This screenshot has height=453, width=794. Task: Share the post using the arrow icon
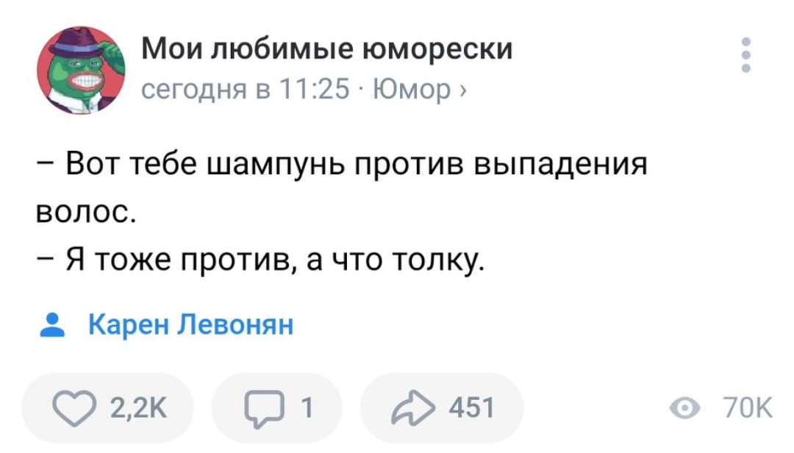click(412, 408)
